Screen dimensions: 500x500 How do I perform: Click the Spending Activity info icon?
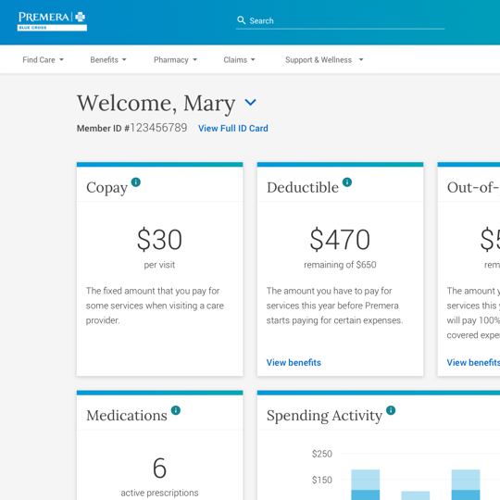click(x=391, y=410)
